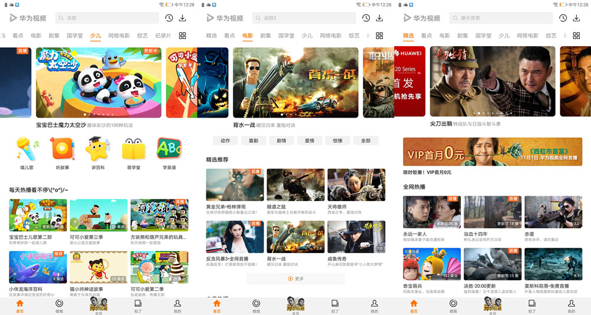Viewport: 591px width, 315px height.
Task: Switch to 剧集 tab on middle screen
Action: point(266,35)
